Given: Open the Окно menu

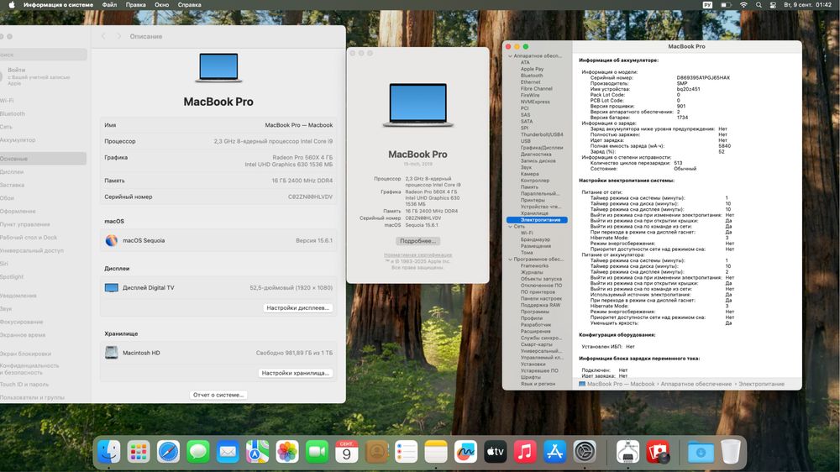Looking at the screenshot, I should pos(162,5).
